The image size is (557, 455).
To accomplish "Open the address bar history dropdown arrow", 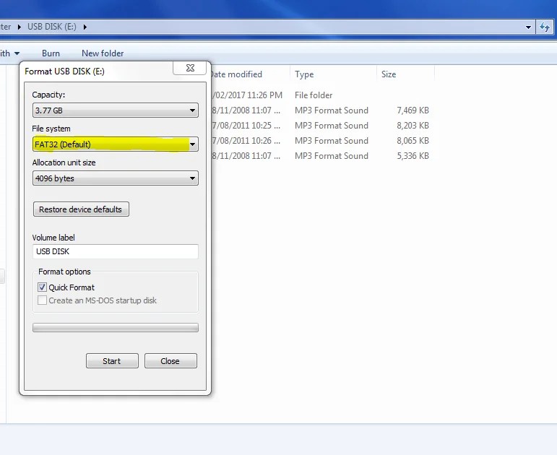I will pyautogui.click(x=528, y=27).
